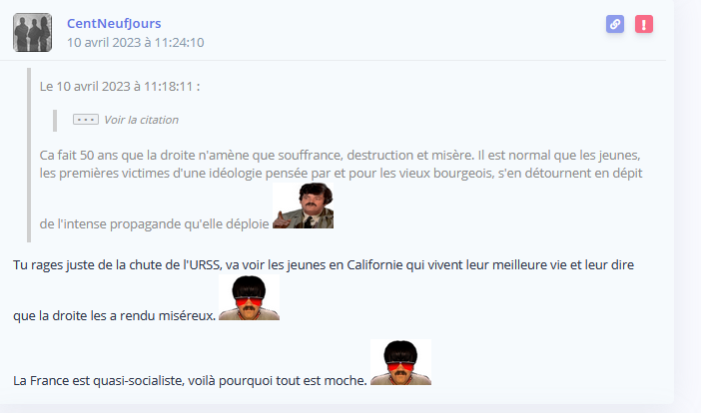Click the quote header "Le 10 avril 2023 à 11:18:11"
The height and width of the screenshot is (413, 701).
coord(120,86)
